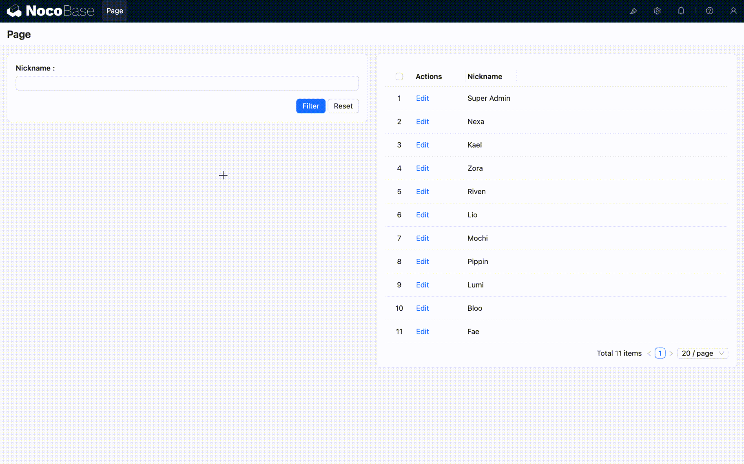
Task: Click the NocoBase logo icon
Action: (14, 11)
